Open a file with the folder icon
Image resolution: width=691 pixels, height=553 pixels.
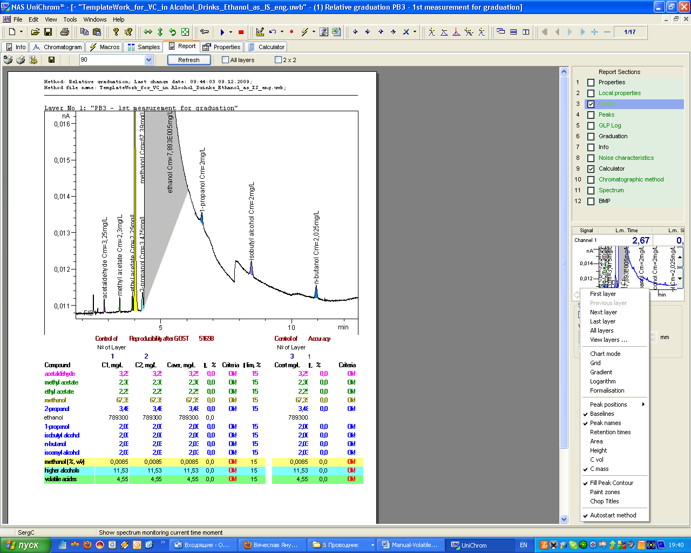35,32
